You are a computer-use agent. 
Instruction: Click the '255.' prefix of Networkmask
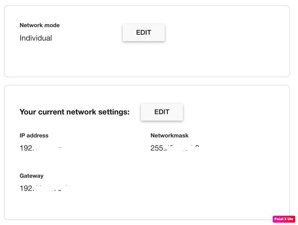click(x=158, y=148)
